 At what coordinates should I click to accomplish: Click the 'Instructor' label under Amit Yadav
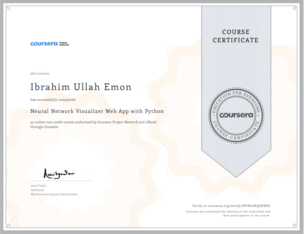tap(38, 190)
